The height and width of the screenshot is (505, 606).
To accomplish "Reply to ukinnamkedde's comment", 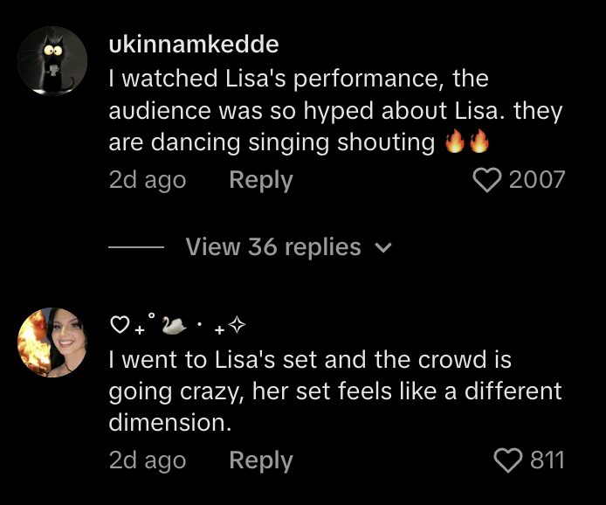I will tap(260, 180).
